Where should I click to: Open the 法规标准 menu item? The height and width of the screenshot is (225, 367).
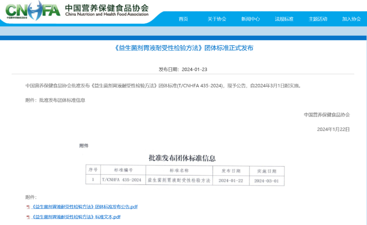(284, 19)
